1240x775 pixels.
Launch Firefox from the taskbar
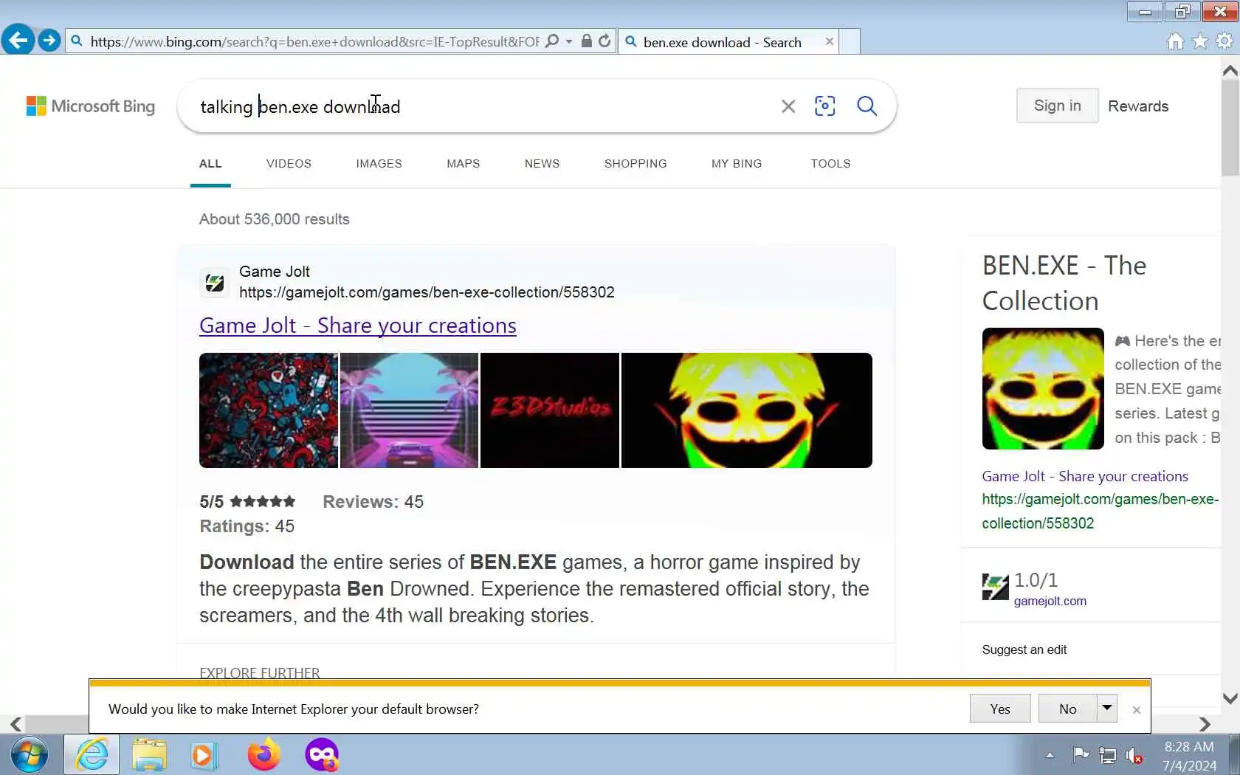[x=263, y=755]
